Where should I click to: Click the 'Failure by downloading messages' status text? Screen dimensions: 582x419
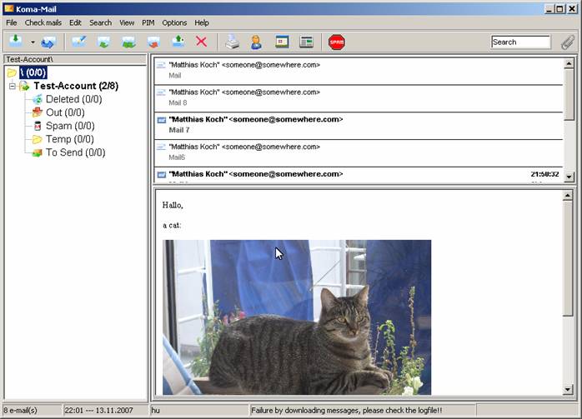click(x=347, y=411)
